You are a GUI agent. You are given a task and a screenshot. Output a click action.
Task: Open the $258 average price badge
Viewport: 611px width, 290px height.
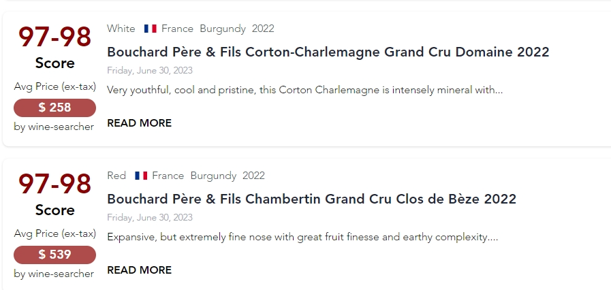[54, 108]
